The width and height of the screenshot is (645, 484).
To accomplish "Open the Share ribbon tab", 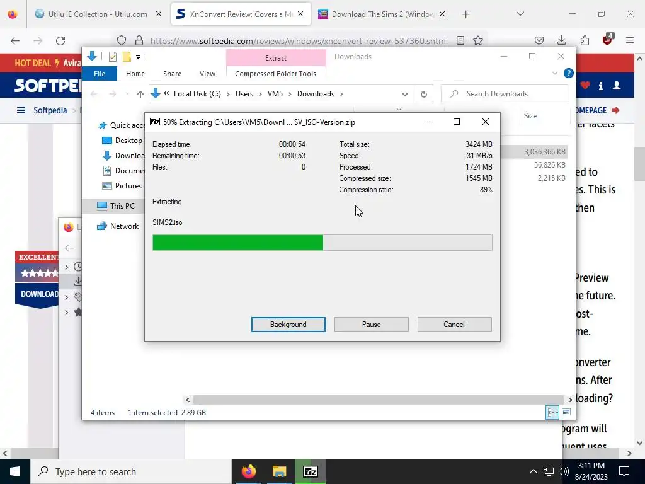I will (x=172, y=74).
